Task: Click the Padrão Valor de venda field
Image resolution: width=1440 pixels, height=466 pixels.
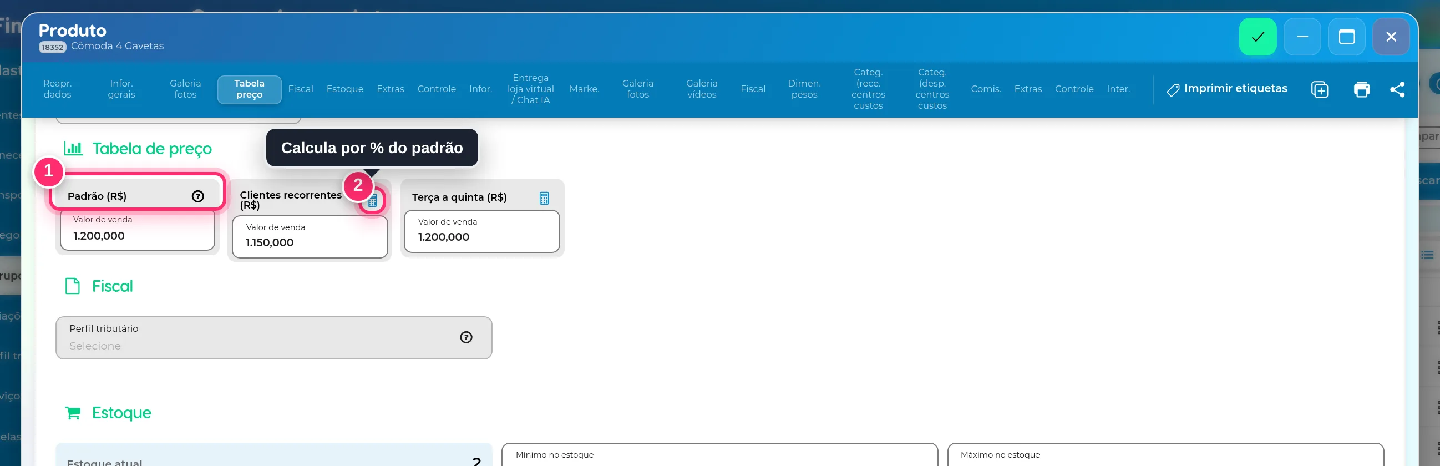Action: (x=138, y=230)
